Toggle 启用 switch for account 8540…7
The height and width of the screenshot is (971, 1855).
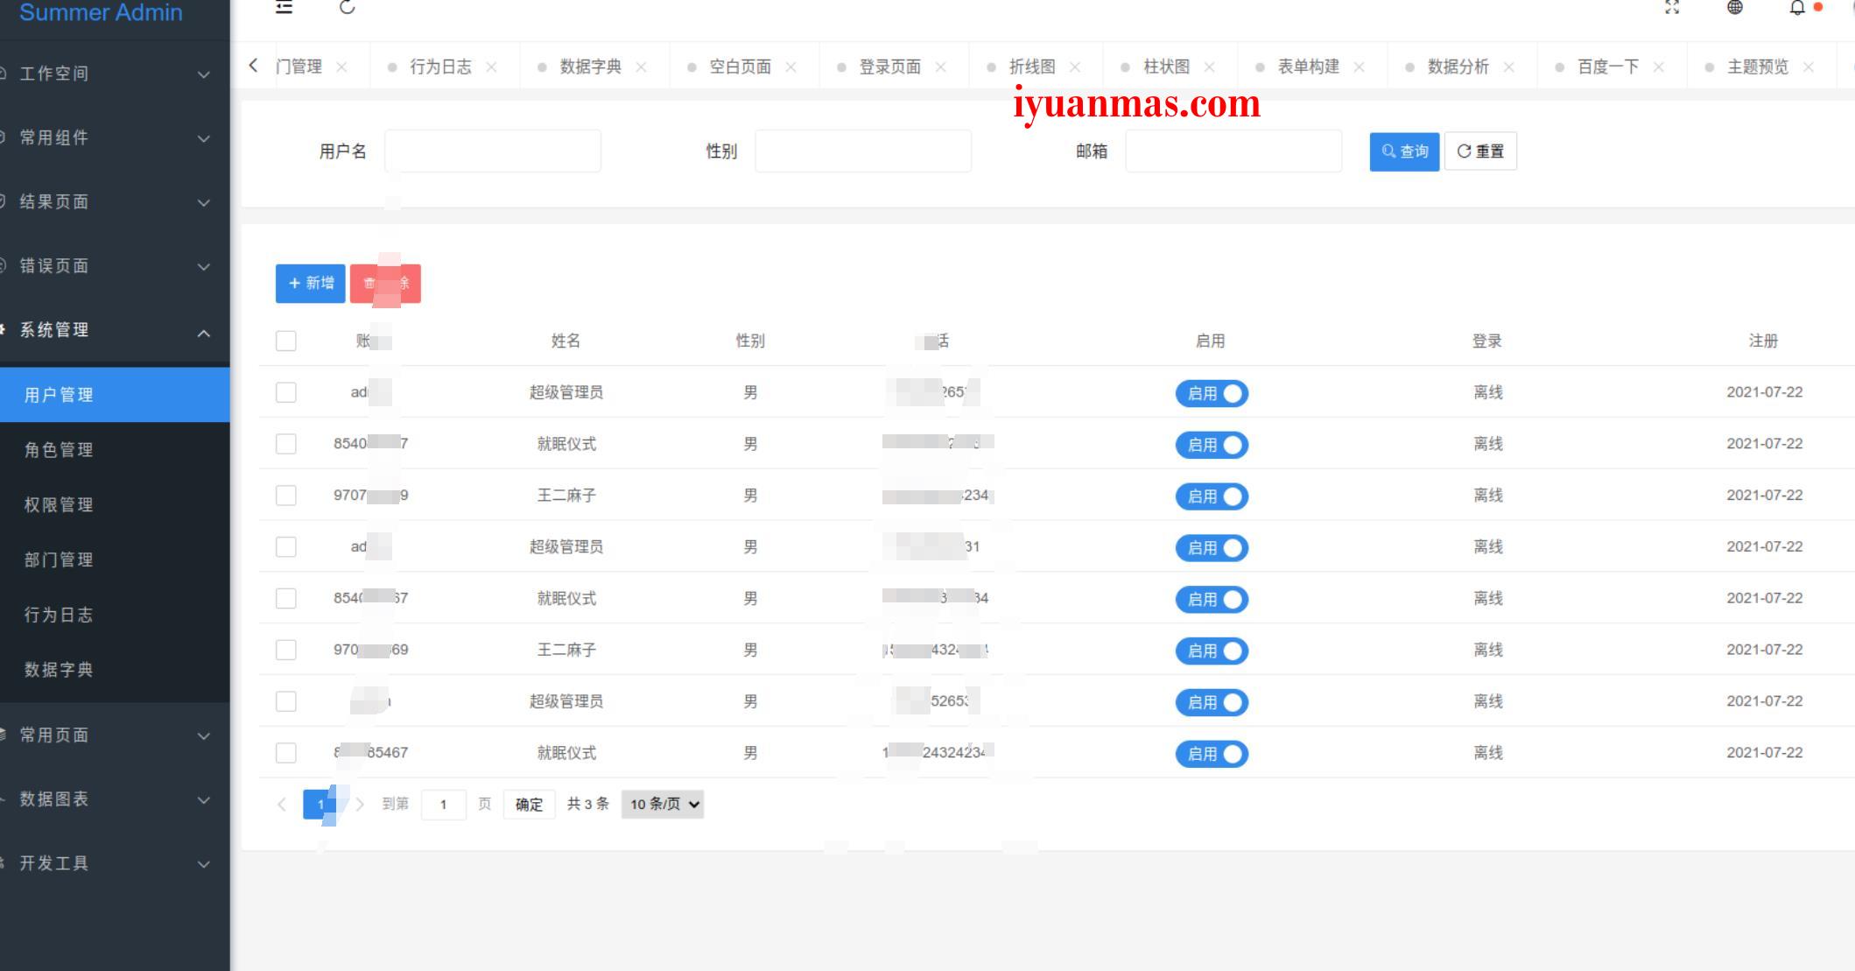click(1212, 445)
